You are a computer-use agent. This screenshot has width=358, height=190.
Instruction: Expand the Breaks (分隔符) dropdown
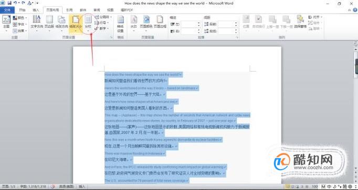point(103,17)
